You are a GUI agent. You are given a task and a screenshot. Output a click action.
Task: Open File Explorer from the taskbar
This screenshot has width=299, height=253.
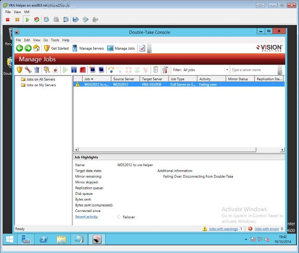point(61,239)
